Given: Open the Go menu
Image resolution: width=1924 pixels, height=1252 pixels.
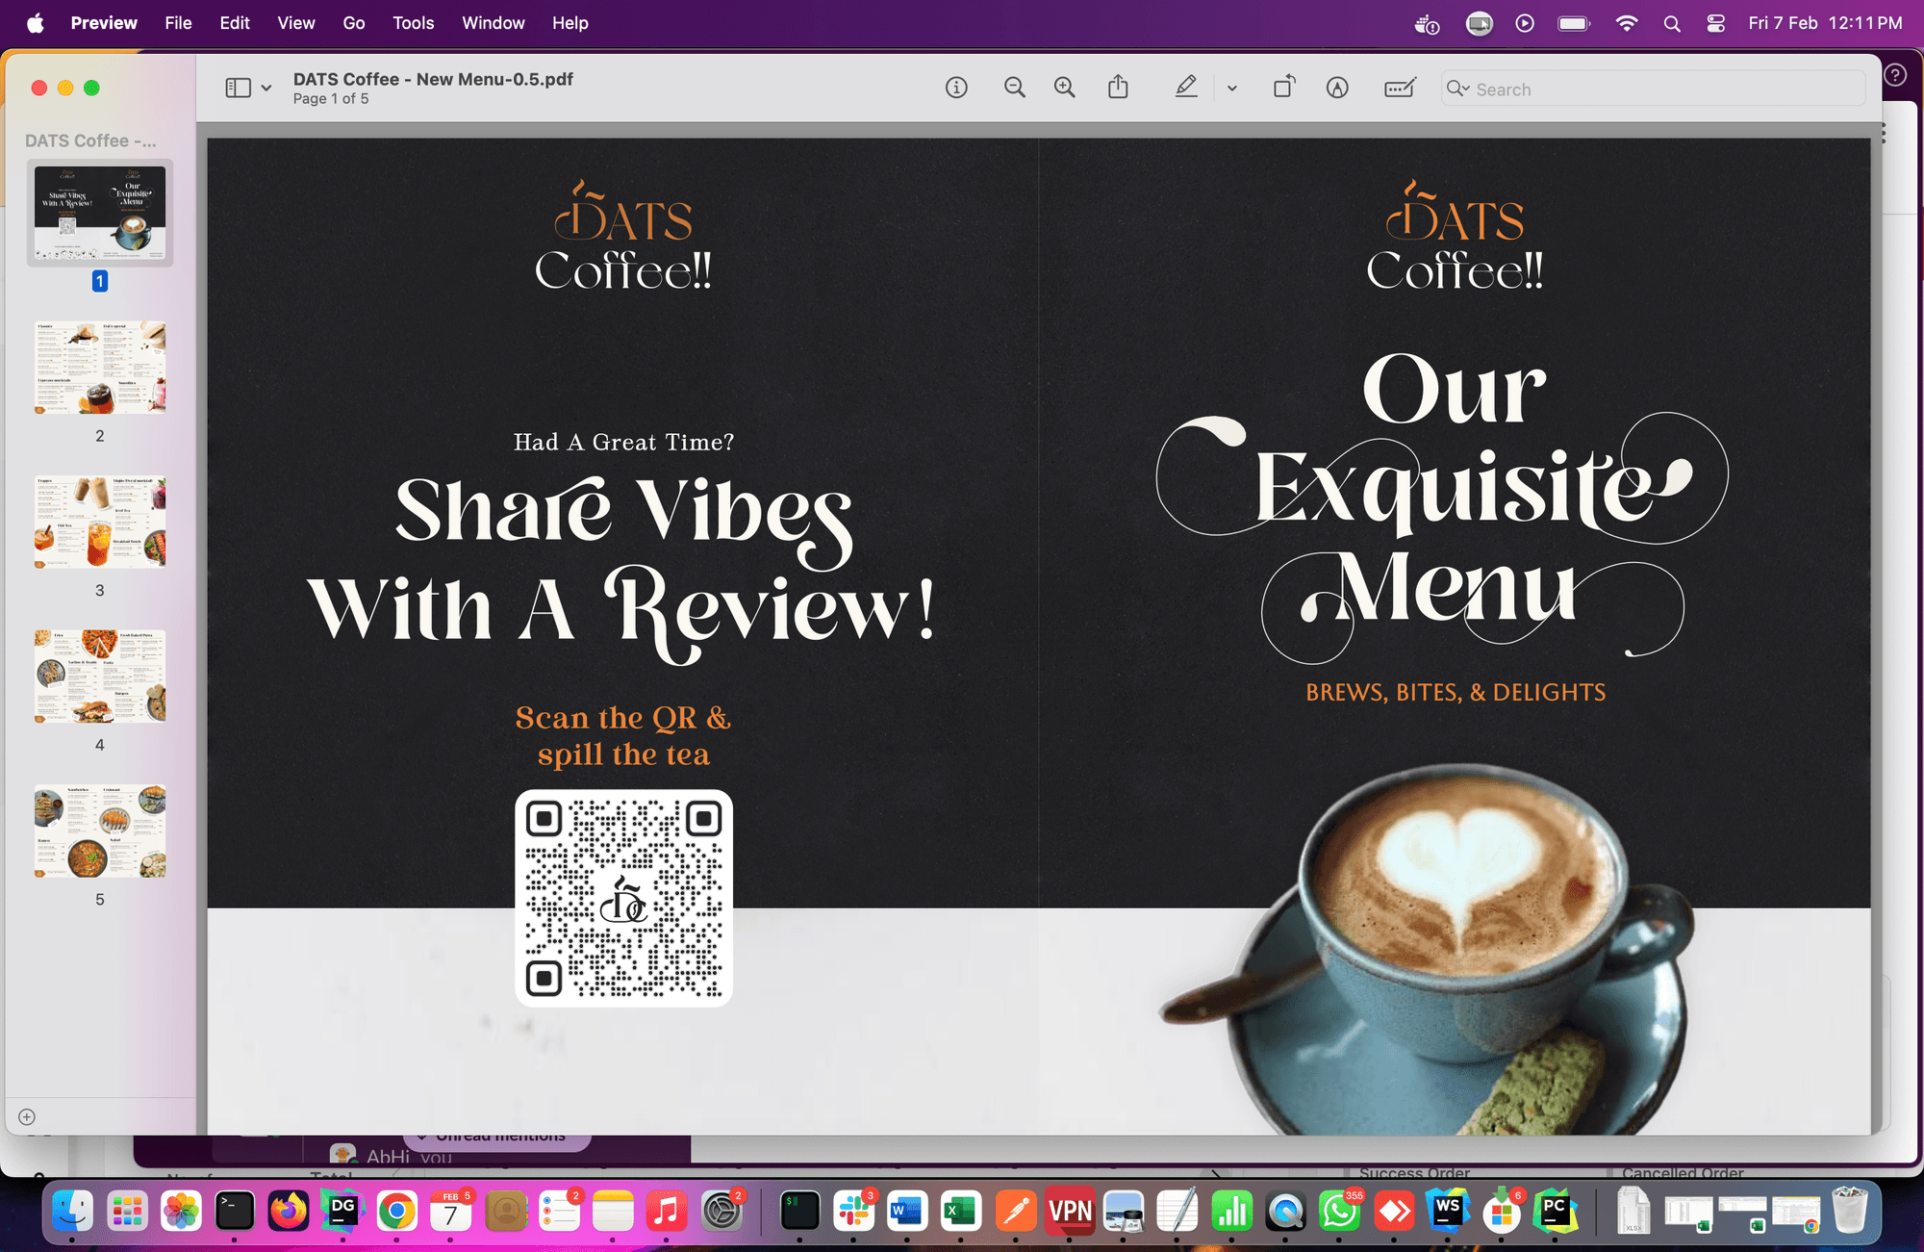Looking at the screenshot, I should [354, 23].
